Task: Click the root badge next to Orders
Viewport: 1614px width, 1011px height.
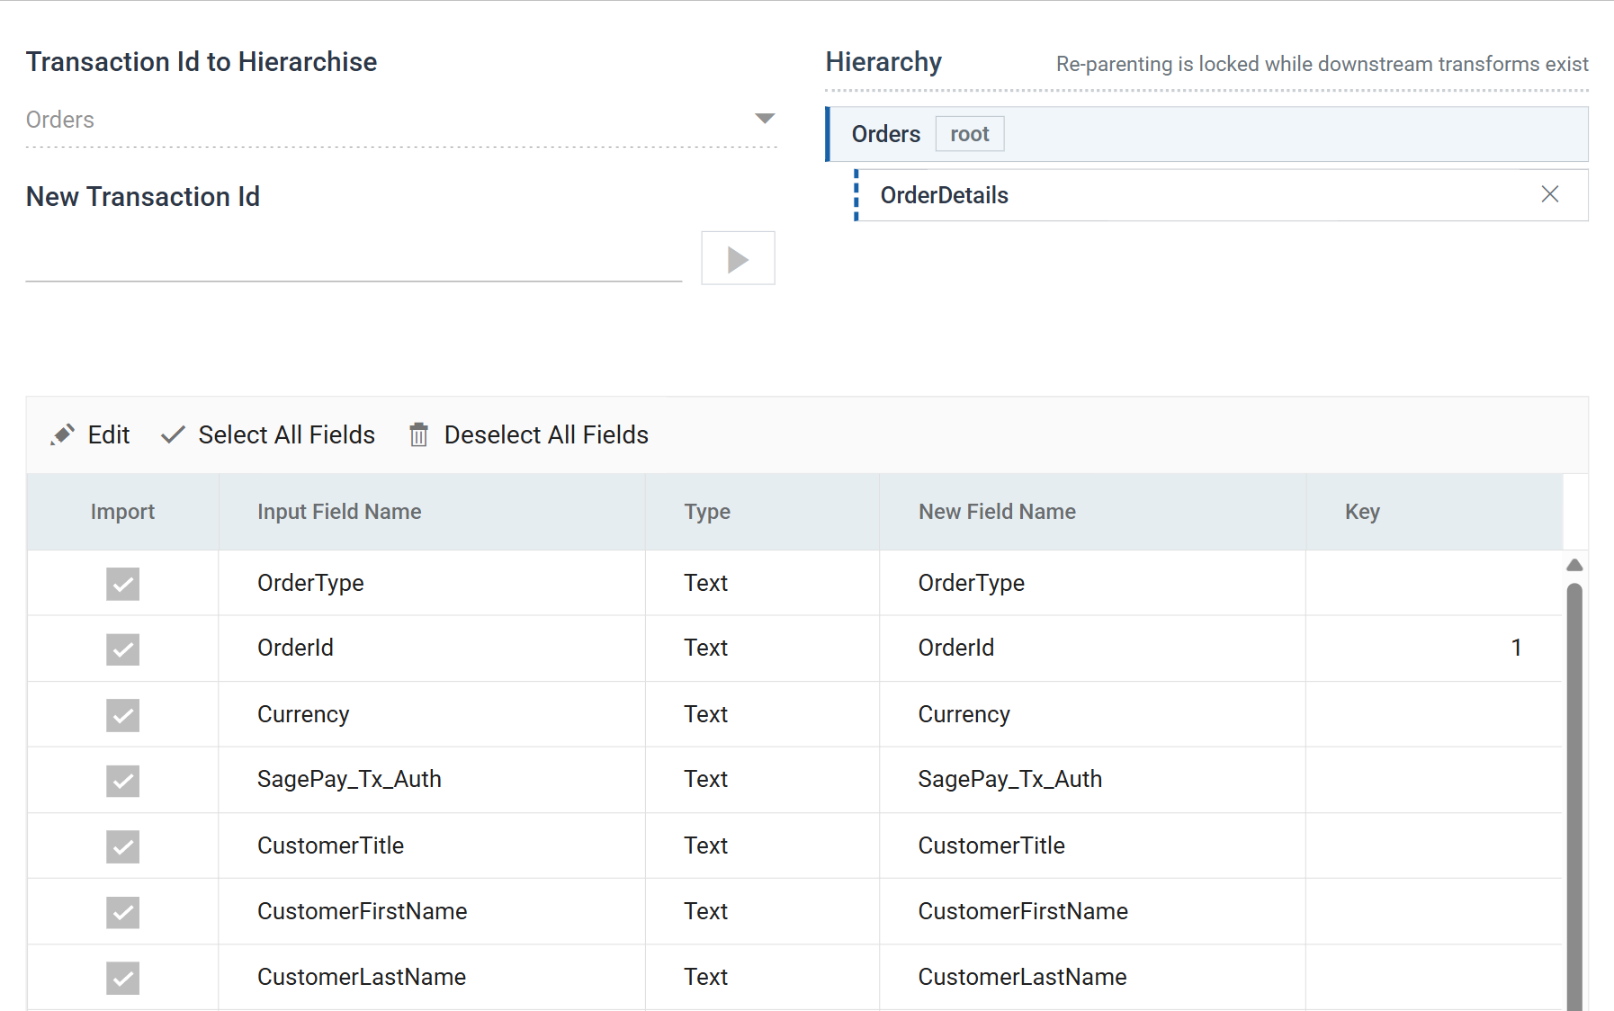Action: (x=970, y=134)
